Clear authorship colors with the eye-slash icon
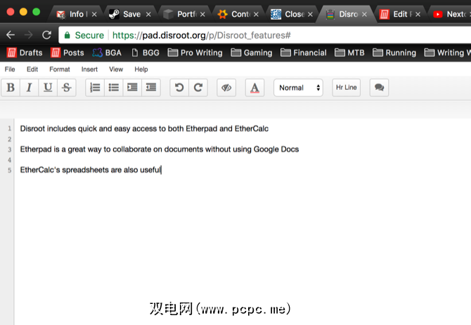This screenshot has width=471, height=325. (x=226, y=88)
